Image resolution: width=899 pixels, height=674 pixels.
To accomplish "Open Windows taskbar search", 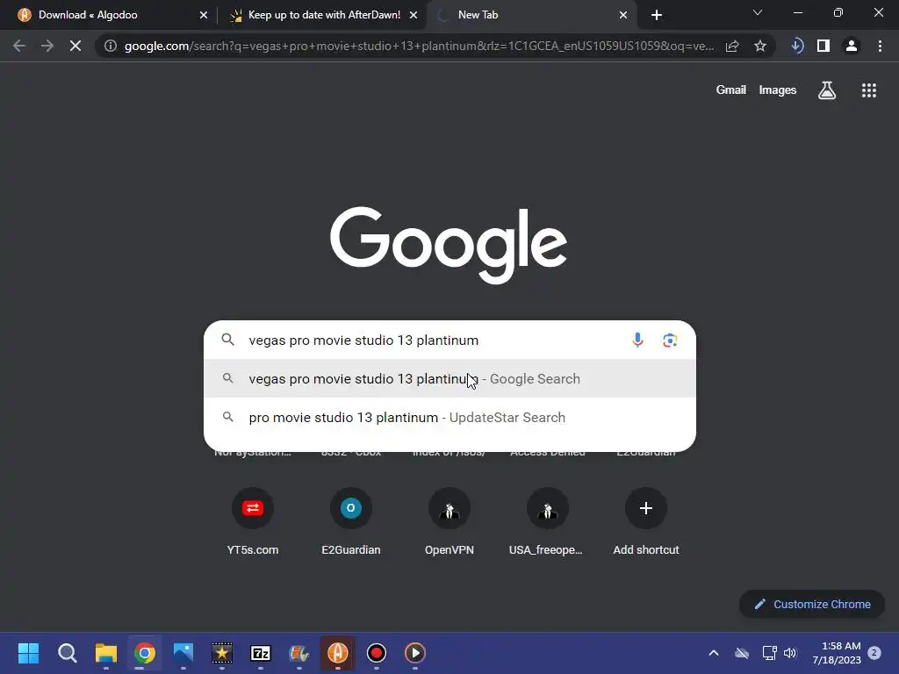I will coord(67,653).
